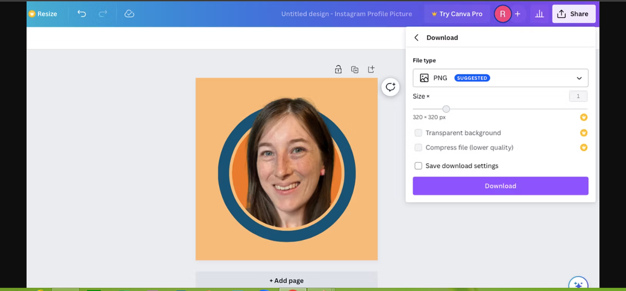Undo the last action
Viewport: 626px width, 291px height.
click(x=82, y=14)
